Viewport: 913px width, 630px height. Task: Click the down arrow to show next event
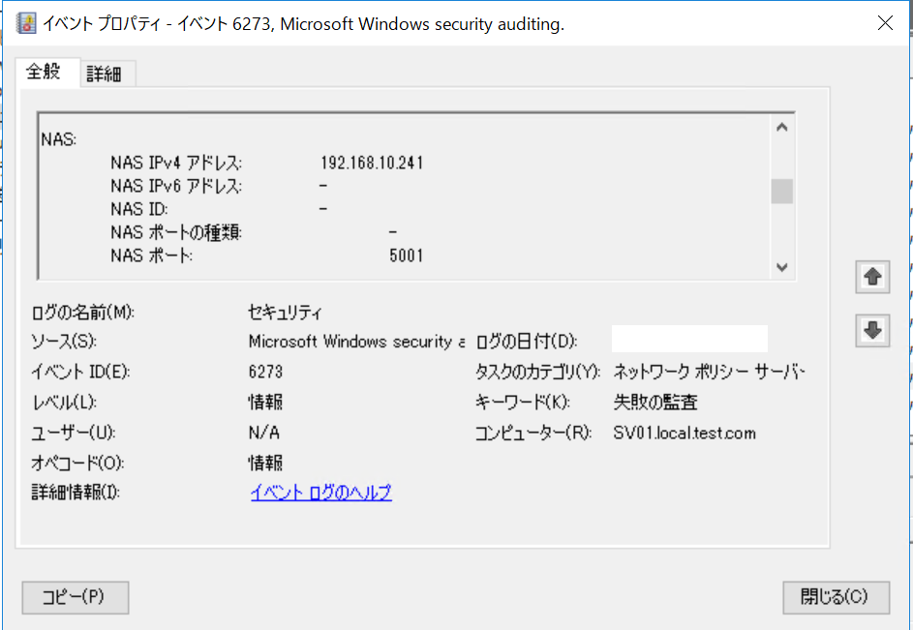pos(872,330)
